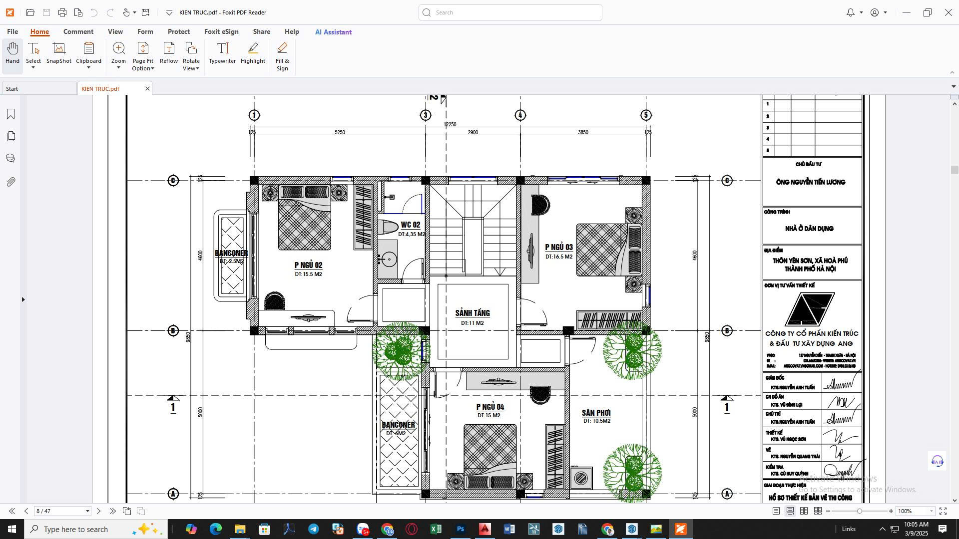Select the SnapShot tool

59,53
